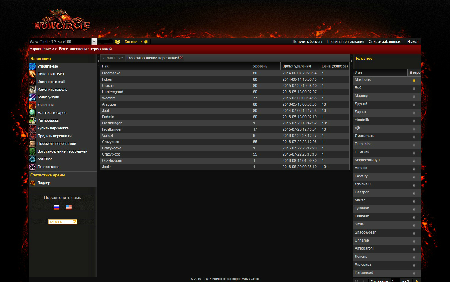The width and height of the screenshot is (450, 282).
Task: Click the Получить бонусы link
Action: pos(307,42)
